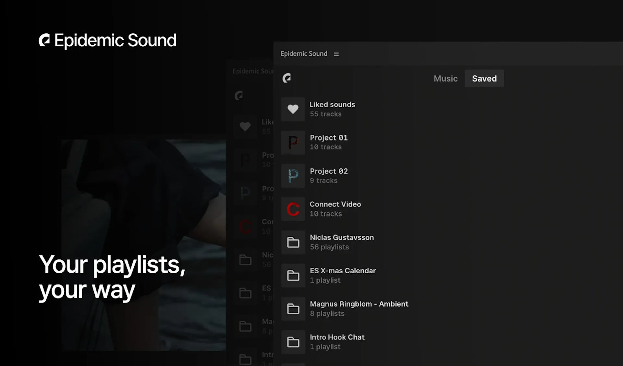Open the Project 01 playlist thumbnail
This screenshot has width=623, height=366.
pos(293,143)
